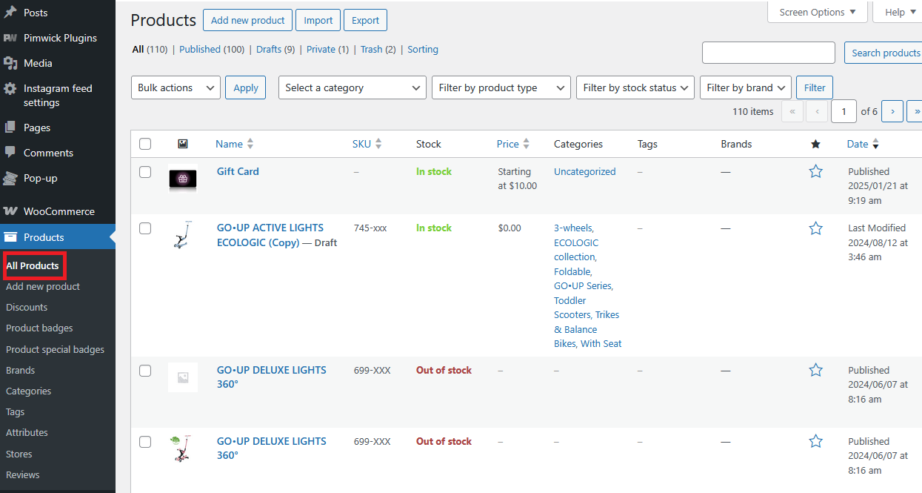The height and width of the screenshot is (493, 922).
Task: Open Filter by stock status dropdown
Action: [x=635, y=87]
